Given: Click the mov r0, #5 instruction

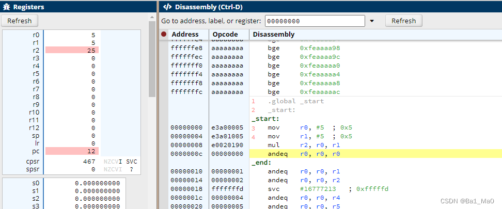Looking at the screenshot, I should [310, 127].
